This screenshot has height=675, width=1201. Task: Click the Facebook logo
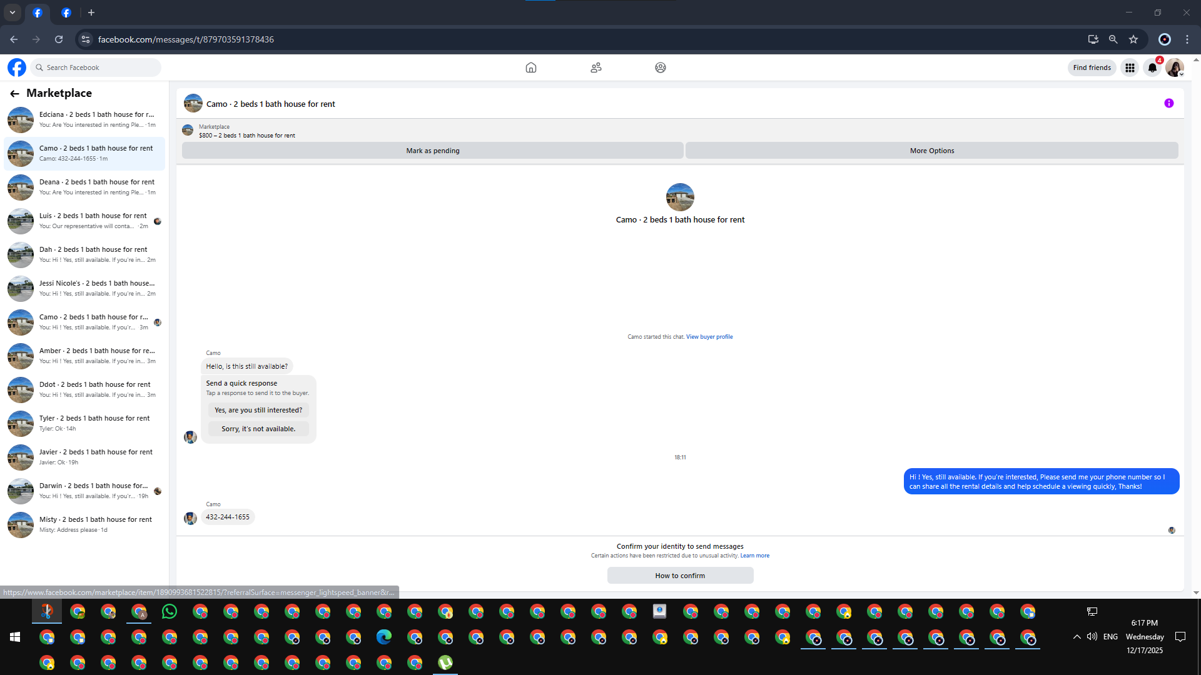pos(17,67)
